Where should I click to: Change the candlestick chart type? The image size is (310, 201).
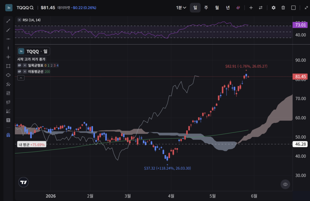238,8
